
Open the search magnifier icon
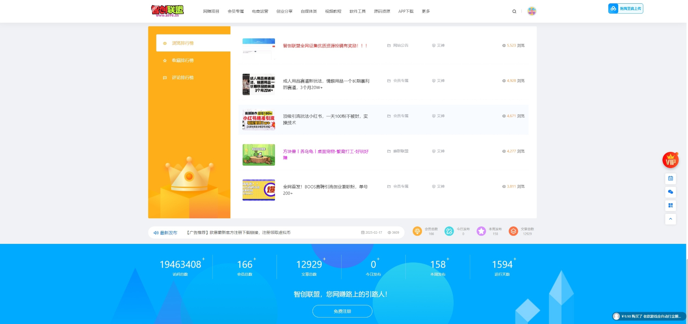coord(514,11)
